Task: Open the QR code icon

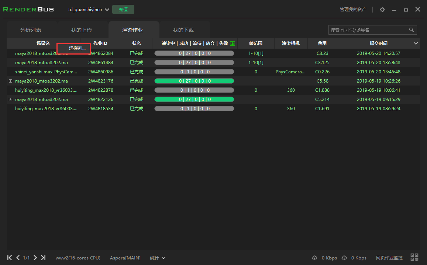Action: click(x=414, y=257)
